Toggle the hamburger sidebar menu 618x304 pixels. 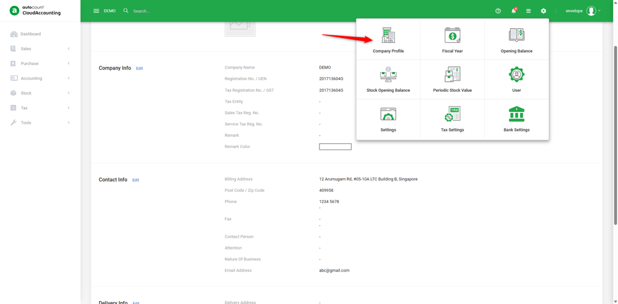click(x=96, y=11)
